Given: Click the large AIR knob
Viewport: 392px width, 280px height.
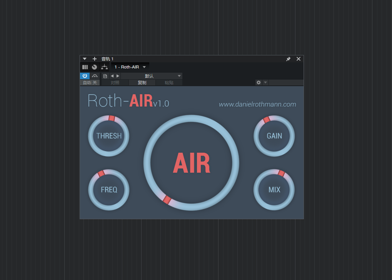Looking at the screenshot, I should point(191,163).
